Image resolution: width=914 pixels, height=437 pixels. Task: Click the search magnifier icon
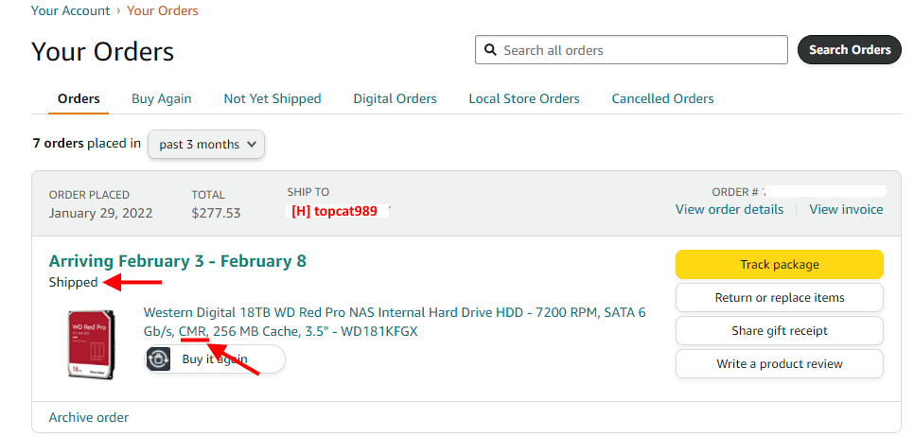[490, 50]
